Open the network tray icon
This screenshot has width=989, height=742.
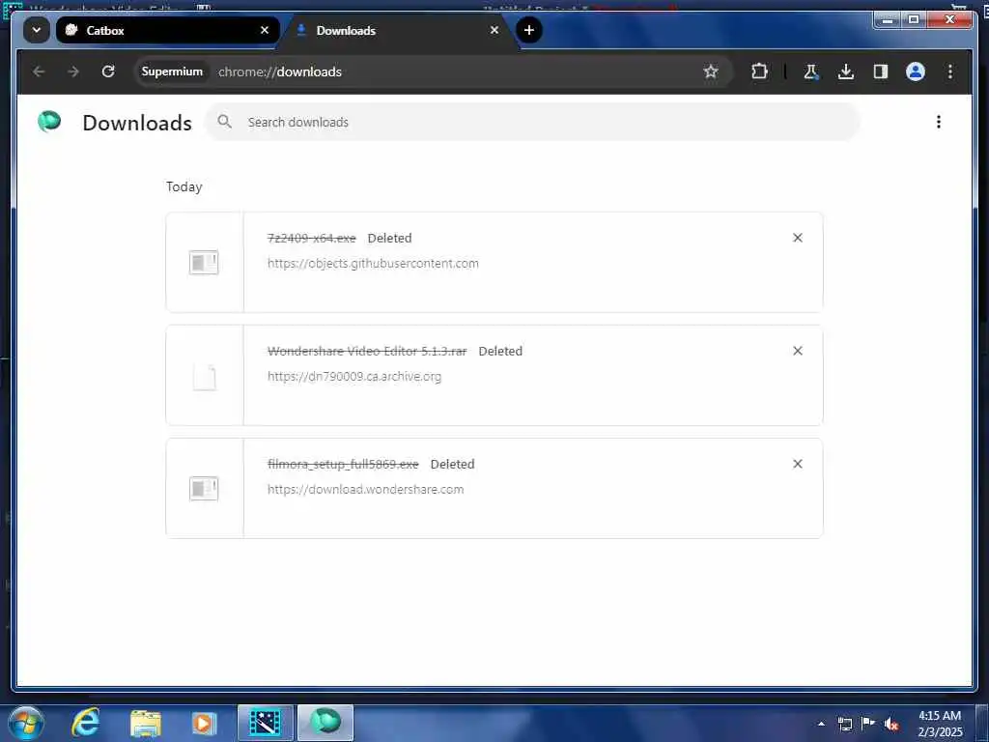[845, 724]
